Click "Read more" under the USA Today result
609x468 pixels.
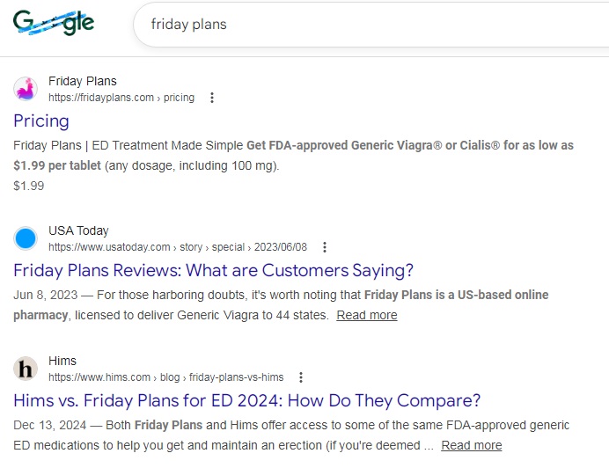coord(366,315)
